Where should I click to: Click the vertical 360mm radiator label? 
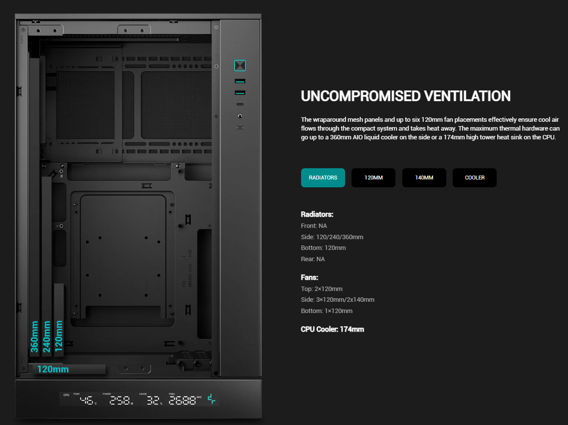(35, 336)
